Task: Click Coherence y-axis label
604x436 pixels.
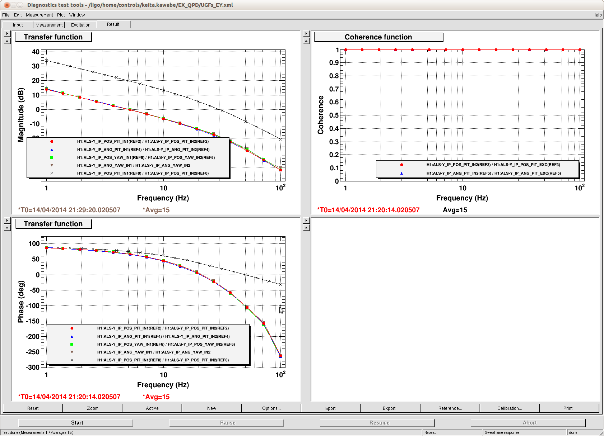Action: coord(320,115)
